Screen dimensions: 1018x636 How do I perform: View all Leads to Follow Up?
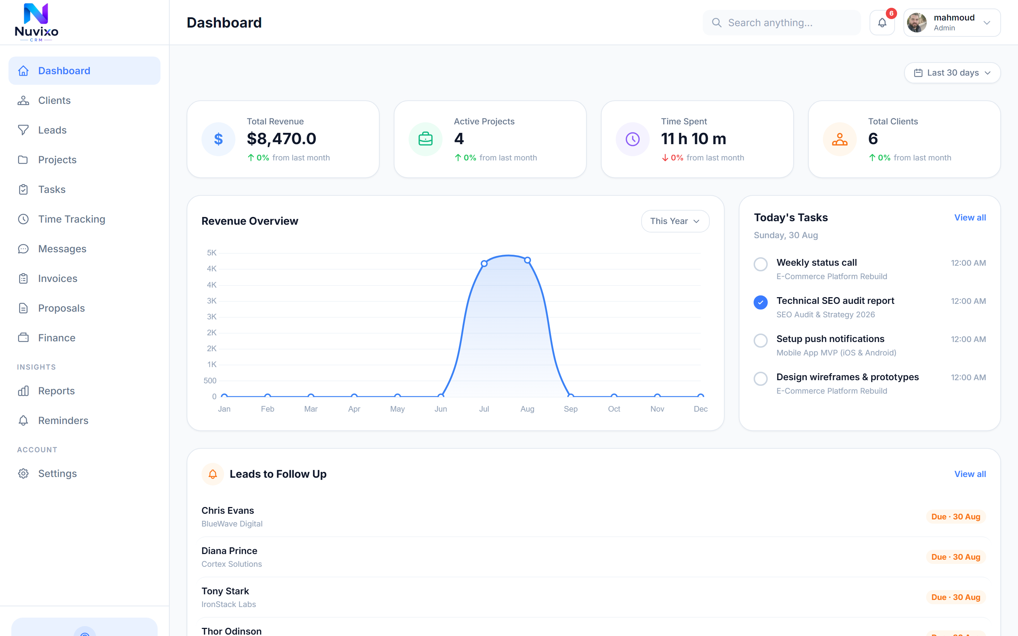[x=970, y=474]
